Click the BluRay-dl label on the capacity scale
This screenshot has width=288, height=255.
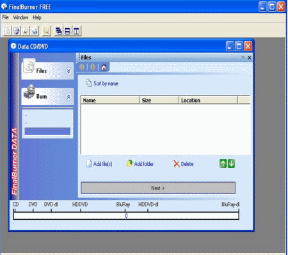(230, 204)
